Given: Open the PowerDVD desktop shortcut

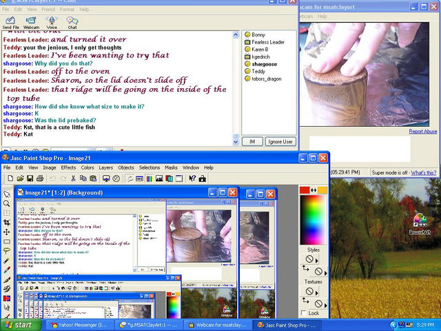Looking at the screenshot, I should pyautogui.click(x=420, y=223).
